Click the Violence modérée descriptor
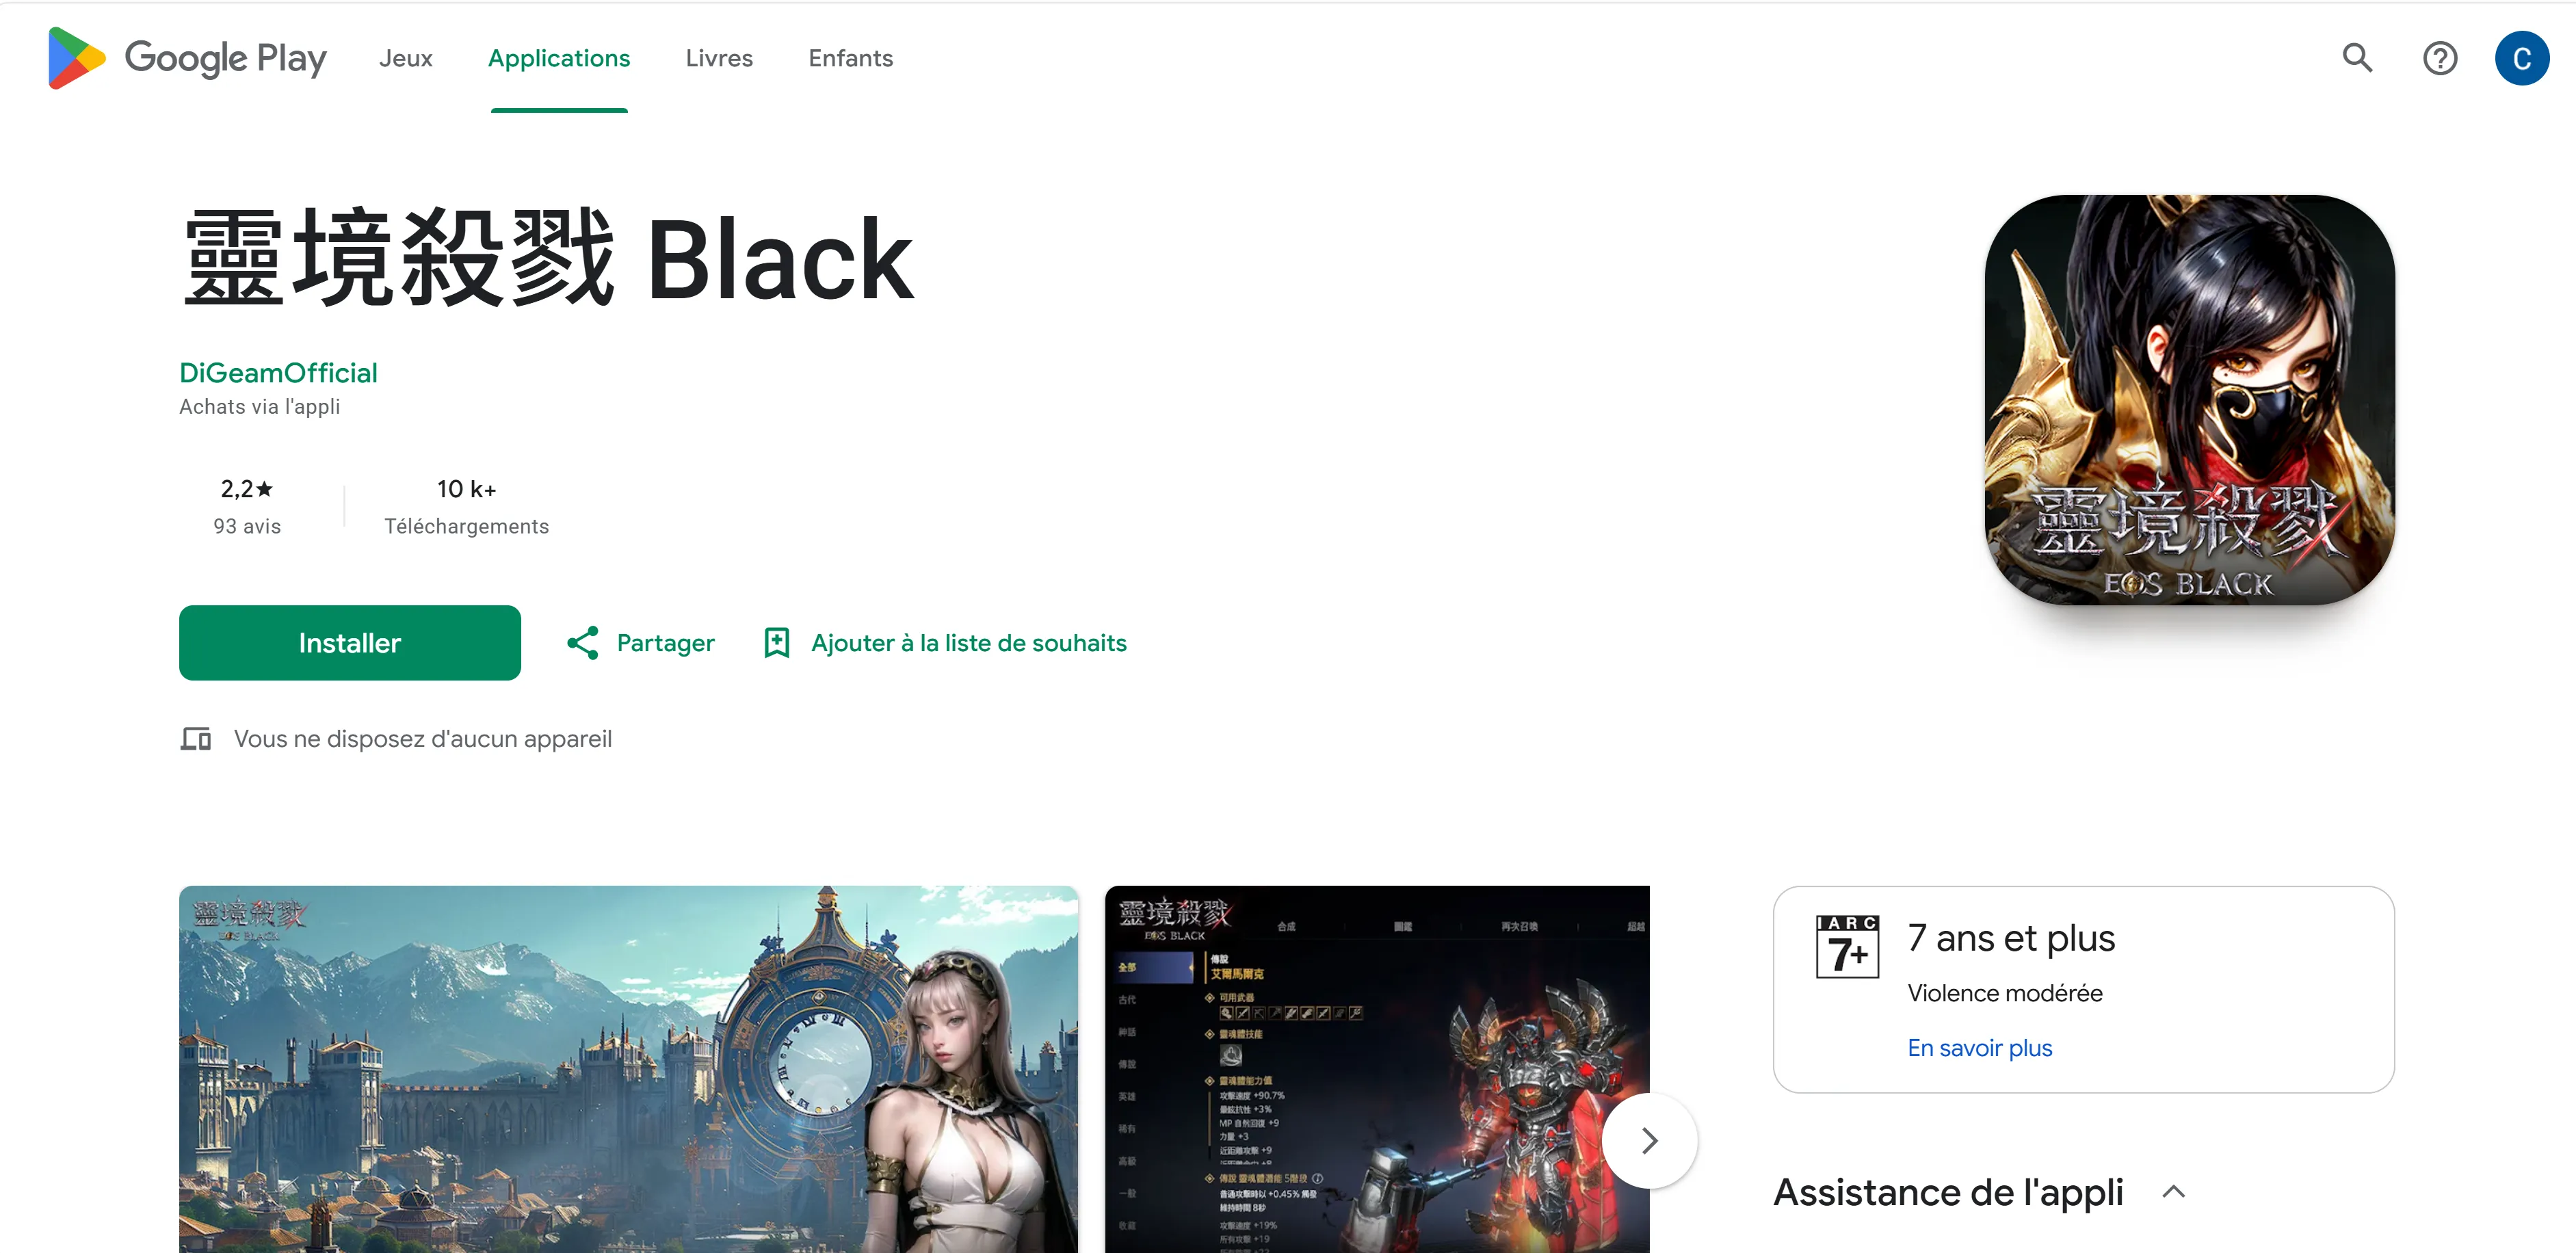The height and width of the screenshot is (1253, 2576). 2005,993
